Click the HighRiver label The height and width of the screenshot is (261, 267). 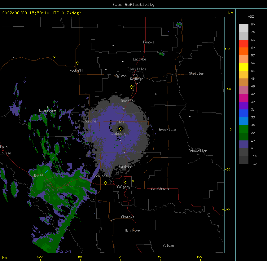point(133,230)
